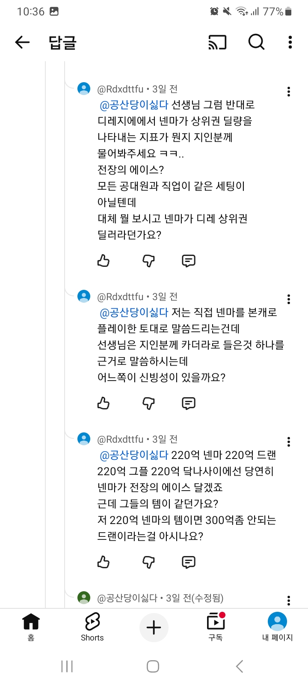This screenshot has width=308, height=685.
Task: Dislike the first @Rdxdttfu reply
Action: (x=148, y=261)
